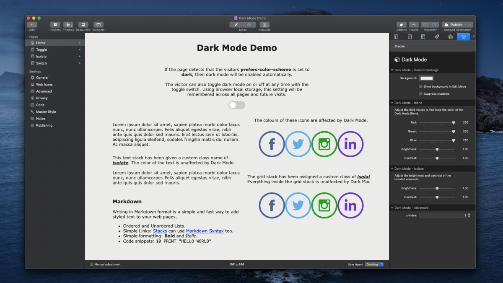Open the Markdown Syntax link
Viewport: 503px width, 283px height.
point(205,231)
